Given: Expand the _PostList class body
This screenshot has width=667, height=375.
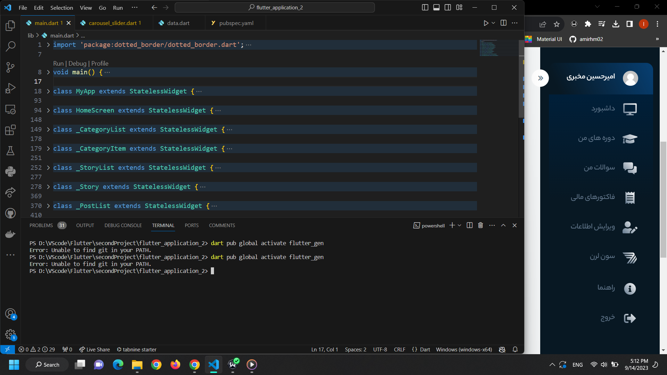Looking at the screenshot, I should [48, 206].
